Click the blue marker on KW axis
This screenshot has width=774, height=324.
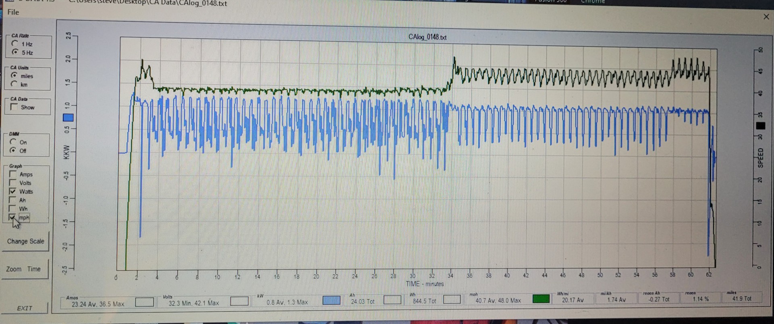(68, 118)
